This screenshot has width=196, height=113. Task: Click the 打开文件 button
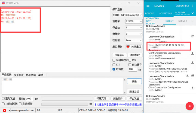(101, 99)
